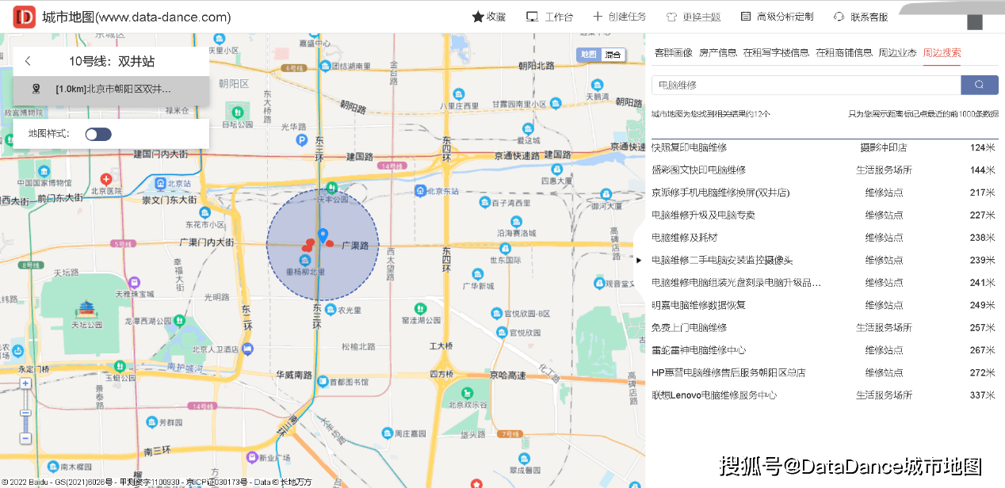The width and height of the screenshot is (1005, 488).
Task: Click the blue map marker pin
Action: 323,235
